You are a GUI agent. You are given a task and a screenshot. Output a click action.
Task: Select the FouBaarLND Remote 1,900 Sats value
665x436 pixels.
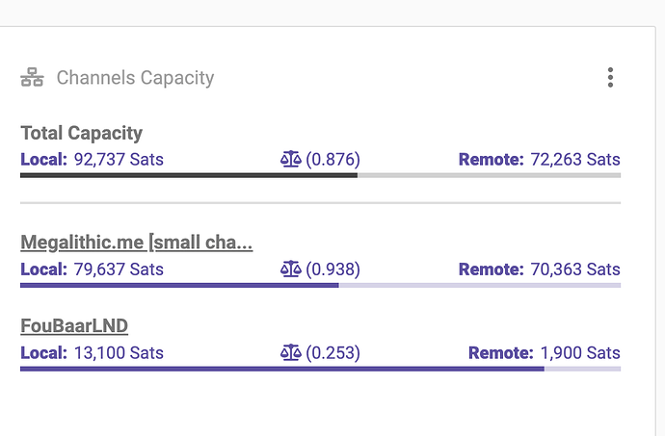580,352
